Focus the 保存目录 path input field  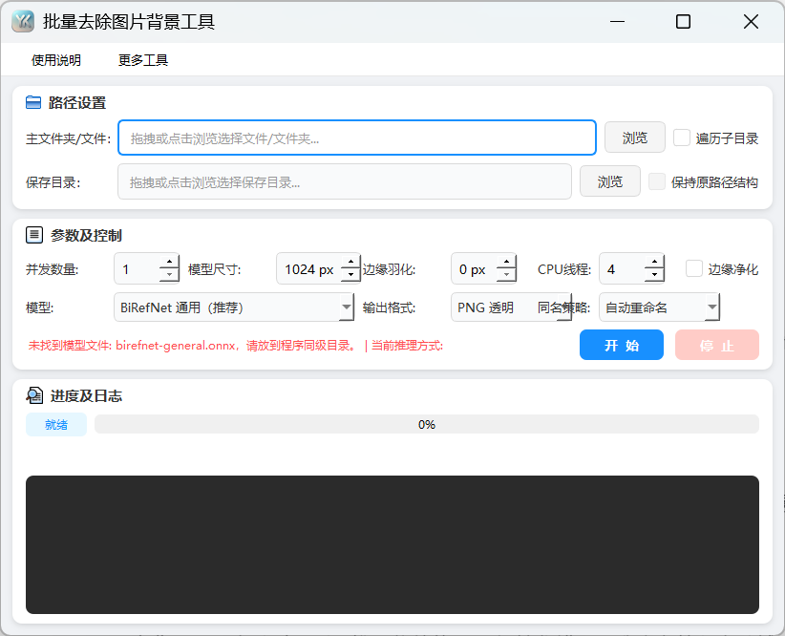coord(345,181)
